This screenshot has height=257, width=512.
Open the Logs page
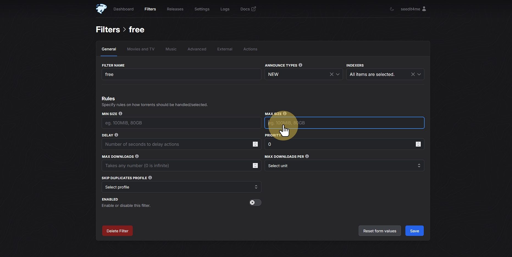[225, 9]
